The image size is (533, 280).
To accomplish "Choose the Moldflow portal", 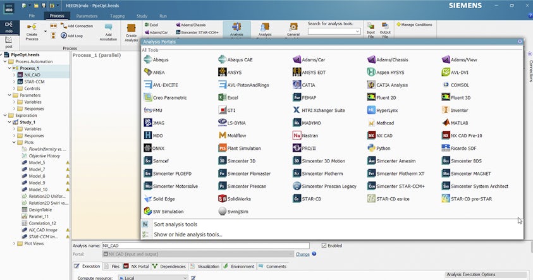I will point(232,135).
